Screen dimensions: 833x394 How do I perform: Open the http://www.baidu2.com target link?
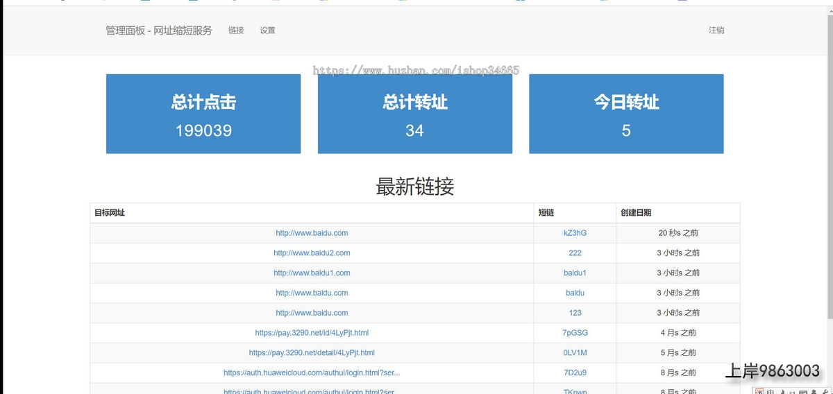point(312,253)
